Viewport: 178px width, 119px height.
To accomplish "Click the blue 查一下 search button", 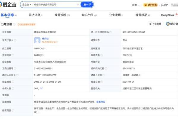I will tap(87, 4).
